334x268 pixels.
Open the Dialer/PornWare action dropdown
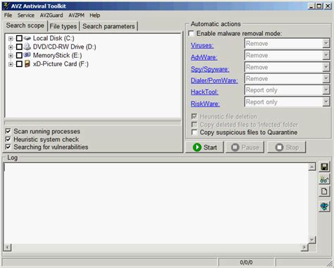(x=326, y=78)
